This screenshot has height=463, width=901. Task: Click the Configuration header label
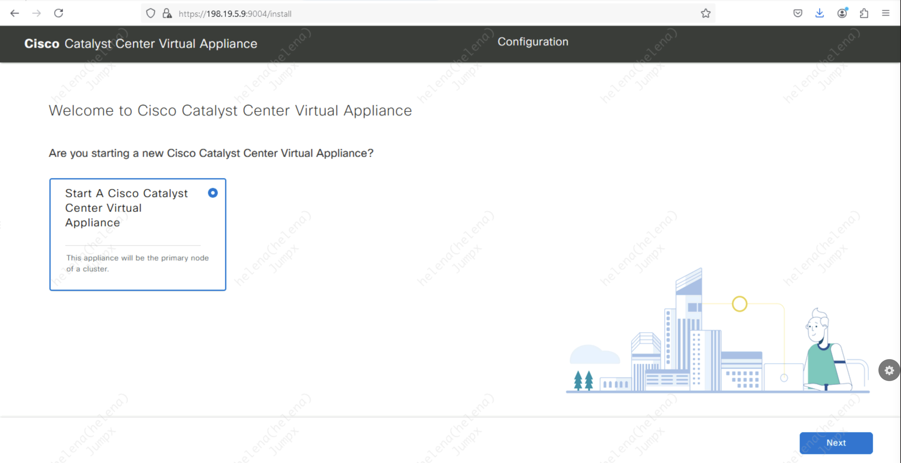coord(533,42)
